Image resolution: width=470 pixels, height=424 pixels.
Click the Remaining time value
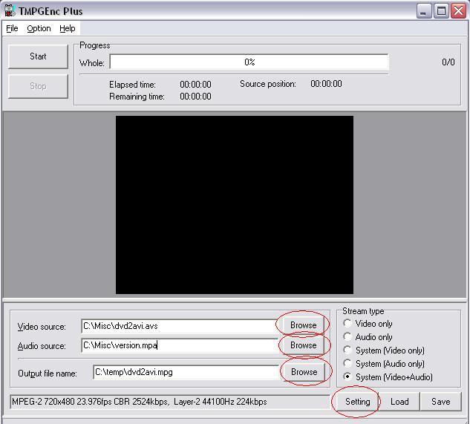click(195, 97)
